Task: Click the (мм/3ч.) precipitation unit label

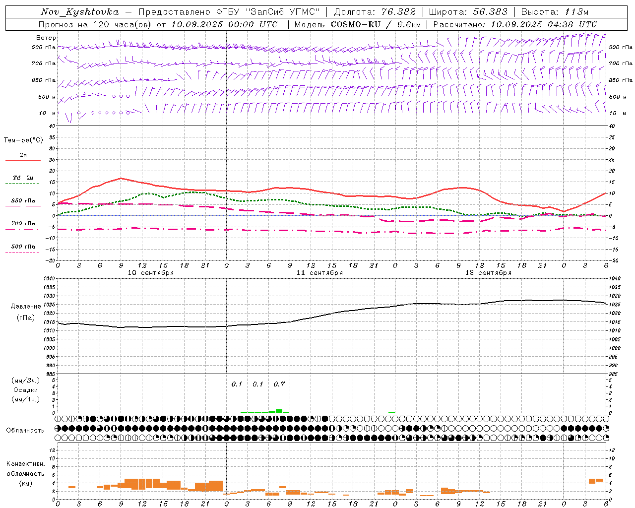Action: click(x=26, y=381)
